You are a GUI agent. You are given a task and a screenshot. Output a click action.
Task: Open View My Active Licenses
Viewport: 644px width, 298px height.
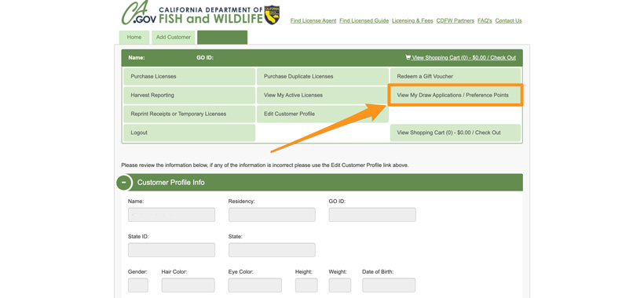click(323, 95)
